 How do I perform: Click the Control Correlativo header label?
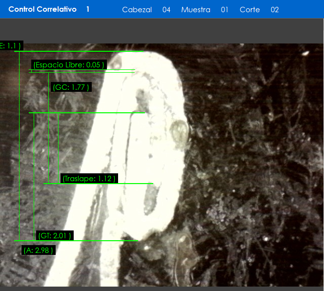pyautogui.click(x=42, y=9)
